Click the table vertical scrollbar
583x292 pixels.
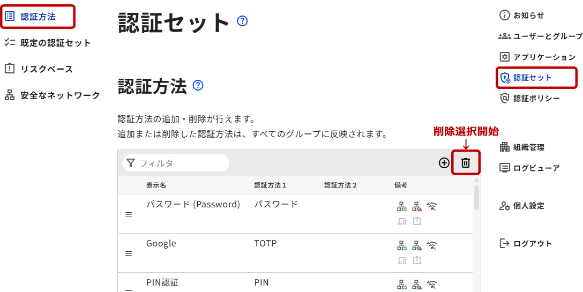pyautogui.click(x=476, y=198)
